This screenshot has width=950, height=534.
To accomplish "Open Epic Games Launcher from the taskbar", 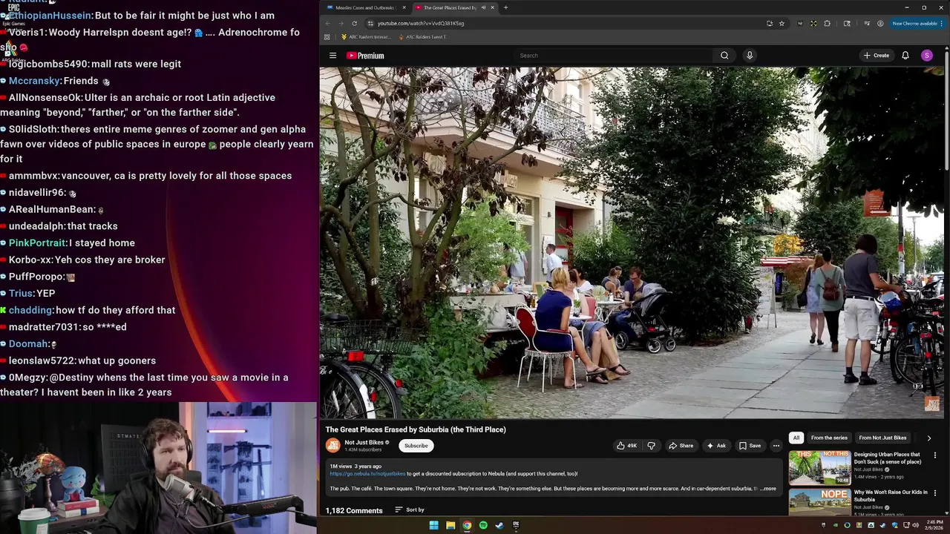I will 516,525.
